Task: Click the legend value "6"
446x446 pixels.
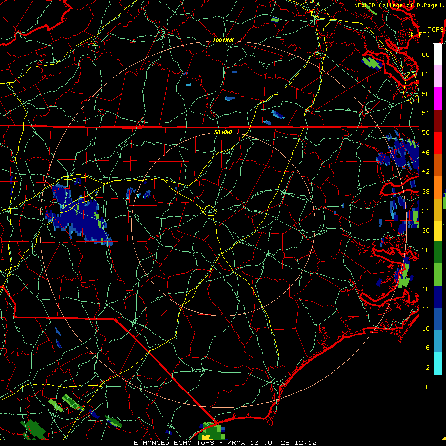Action: 427,348
